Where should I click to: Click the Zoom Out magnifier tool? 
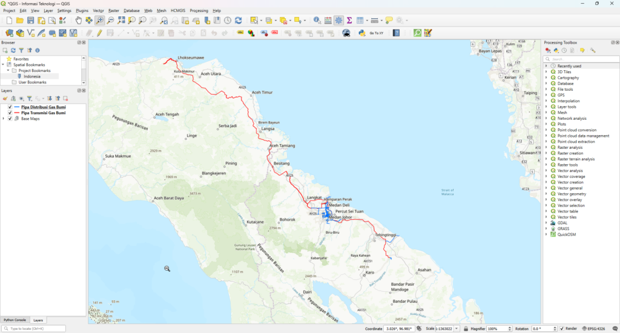coord(111,21)
